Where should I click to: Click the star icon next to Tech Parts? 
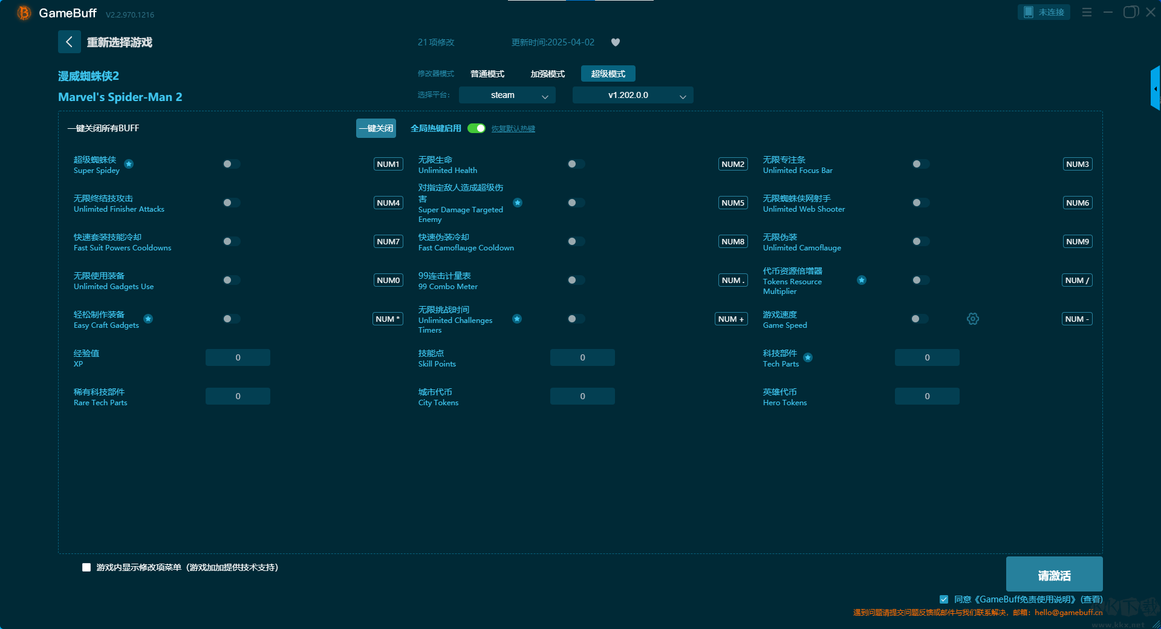[x=808, y=357]
